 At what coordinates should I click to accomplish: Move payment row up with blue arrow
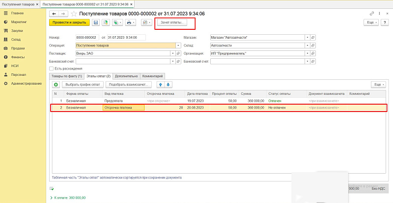[x=160, y=85]
